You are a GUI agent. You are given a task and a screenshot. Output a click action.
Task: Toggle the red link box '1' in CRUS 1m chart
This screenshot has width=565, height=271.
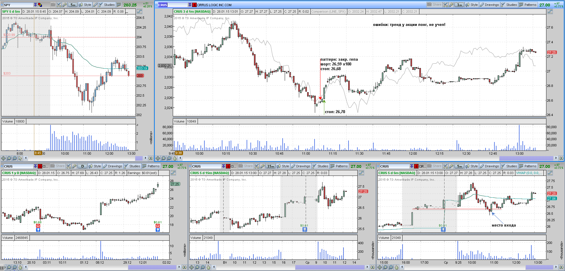[x=194, y=5]
